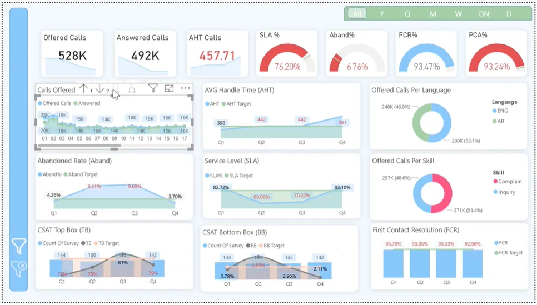Click the Abandoned Rate (Aband) chart title
Viewport: 537px width, 305px height.
pyautogui.click(x=74, y=161)
